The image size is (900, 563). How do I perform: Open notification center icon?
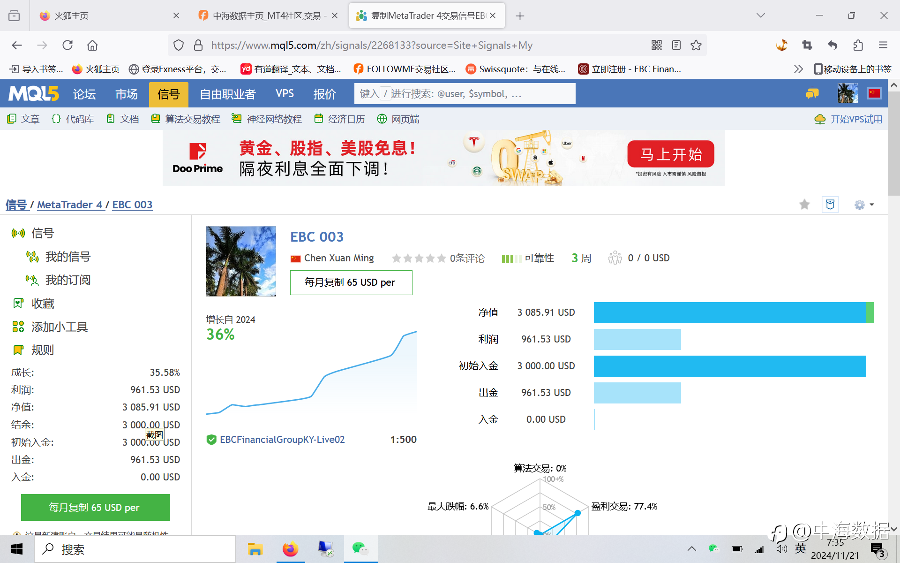(877, 550)
